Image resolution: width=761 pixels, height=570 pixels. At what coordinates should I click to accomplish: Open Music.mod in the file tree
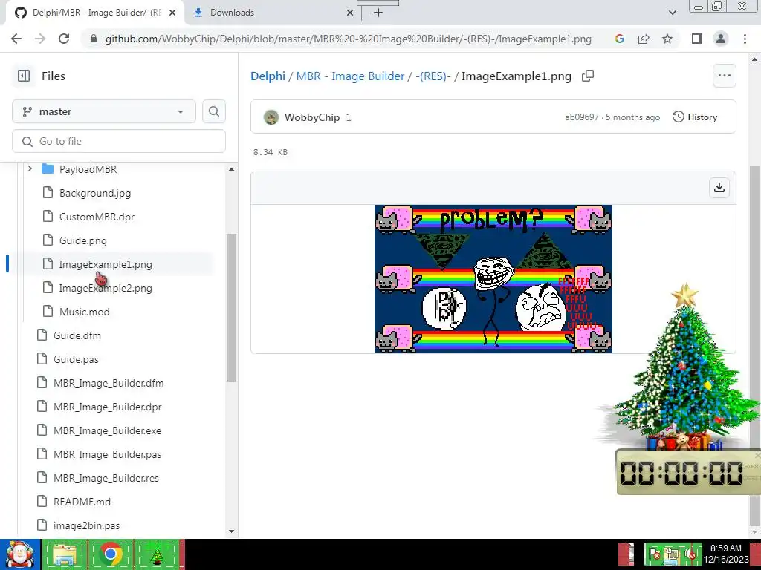click(x=85, y=312)
